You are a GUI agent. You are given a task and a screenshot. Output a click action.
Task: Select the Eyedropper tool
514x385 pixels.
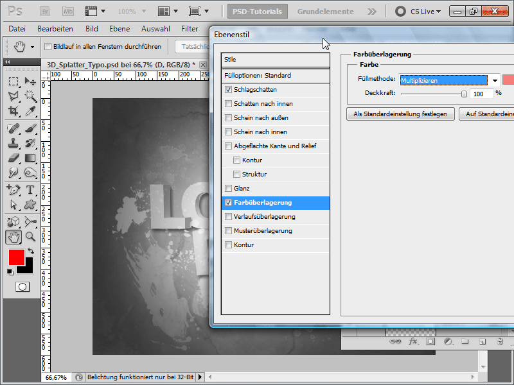[x=30, y=111]
